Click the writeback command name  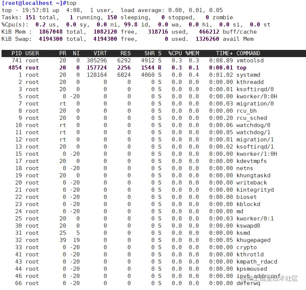click(252, 183)
